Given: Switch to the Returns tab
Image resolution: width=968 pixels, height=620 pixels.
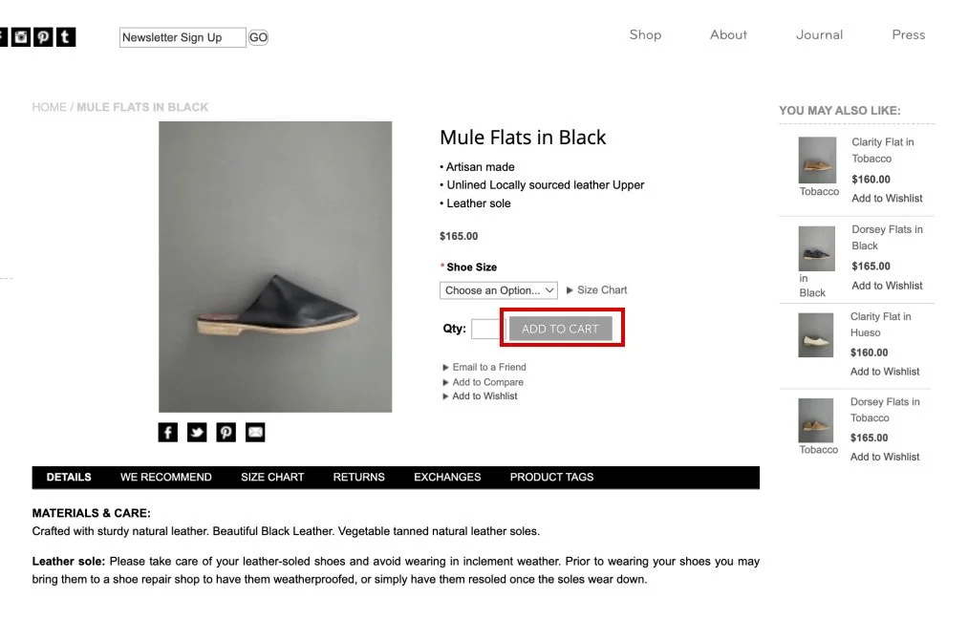Looking at the screenshot, I should pos(358,478).
